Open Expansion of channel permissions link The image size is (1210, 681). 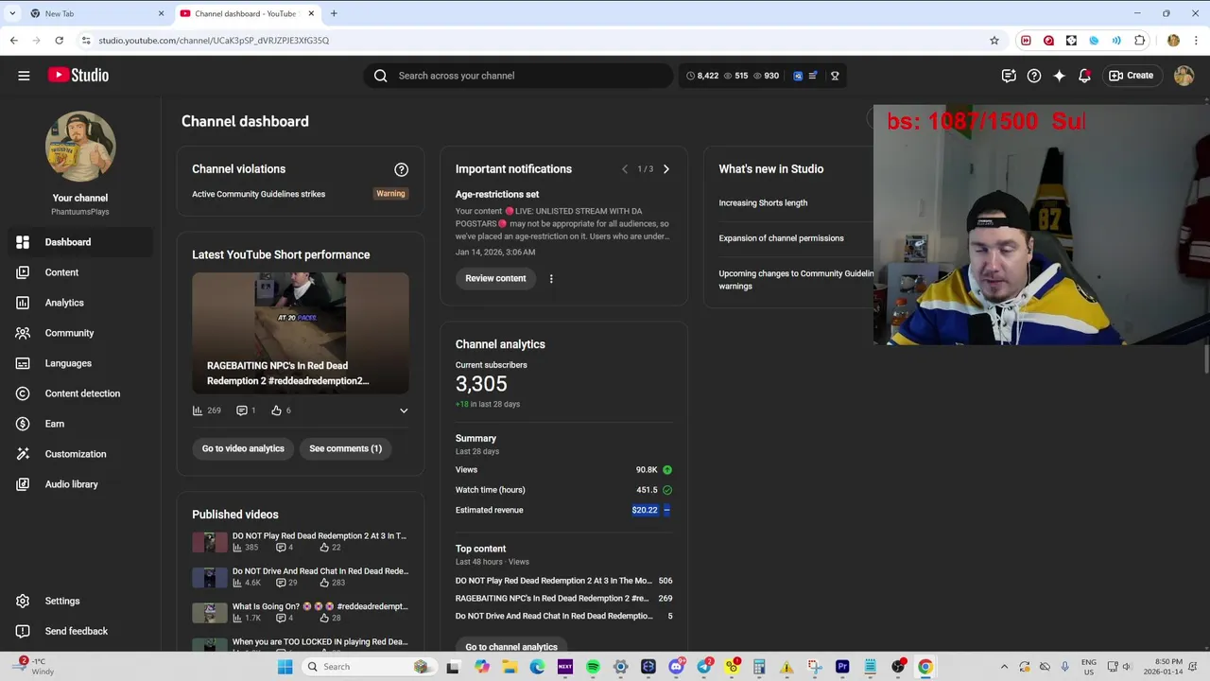[x=781, y=238]
